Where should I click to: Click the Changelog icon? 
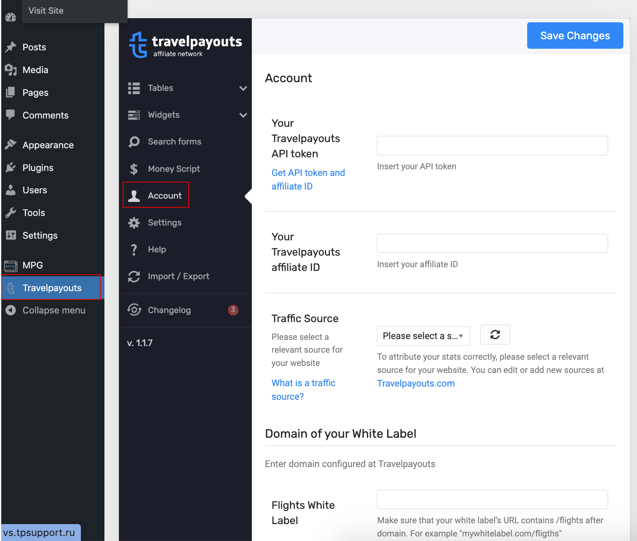click(134, 310)
